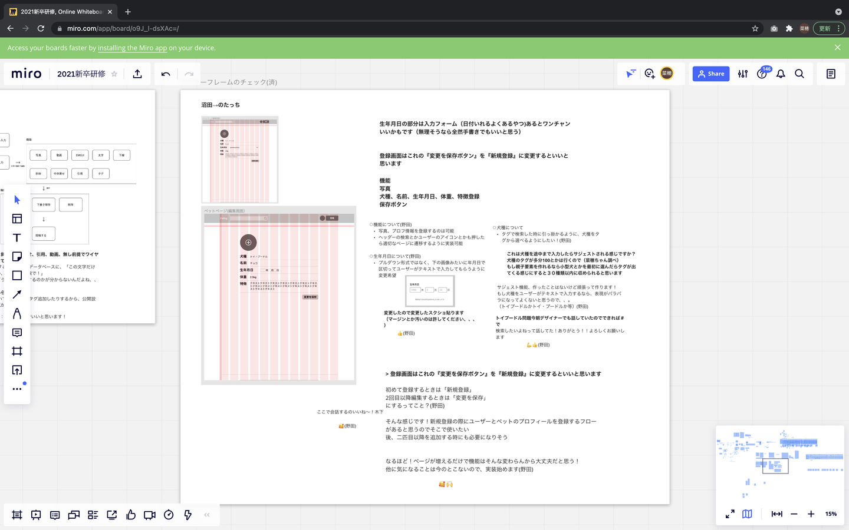Open more tools via three dots
849x530 pixels.
[17, 389]
